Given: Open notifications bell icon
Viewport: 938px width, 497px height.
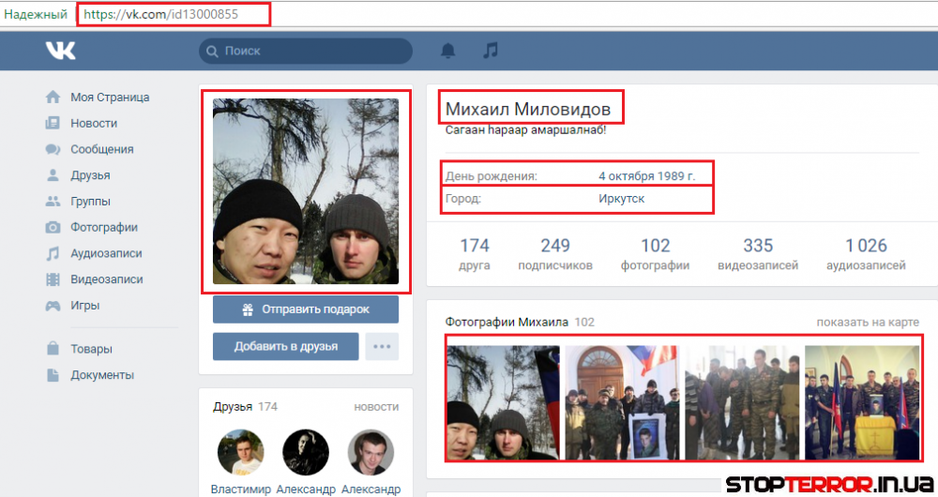Looking at the screenshot, I should tap(448, 51).
